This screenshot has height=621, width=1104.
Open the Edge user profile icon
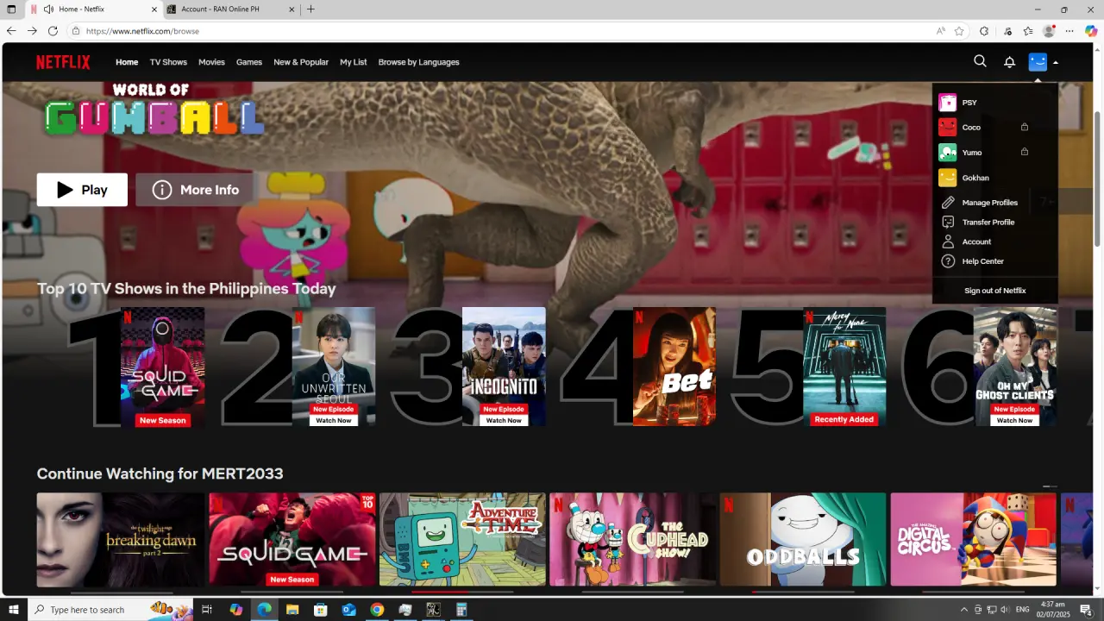[1049, 31]
